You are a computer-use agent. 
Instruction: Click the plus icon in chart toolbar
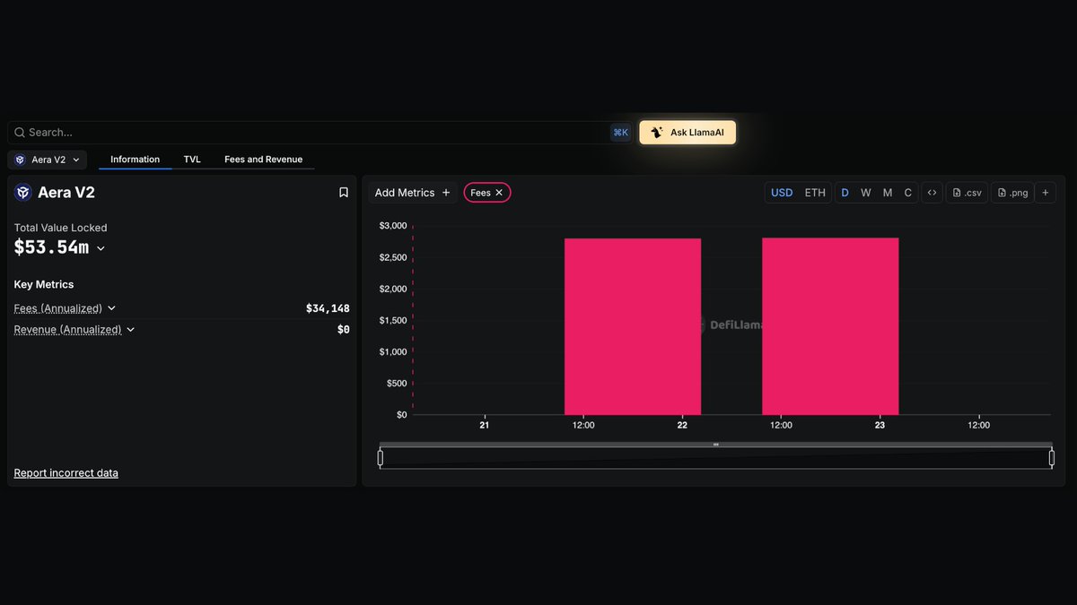(x=1045, y=193)
